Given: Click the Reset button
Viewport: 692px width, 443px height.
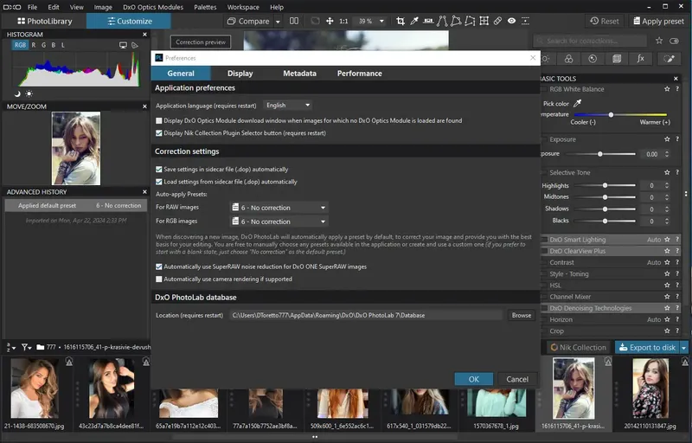Looking at the screenshot, I should pos(604,21).
